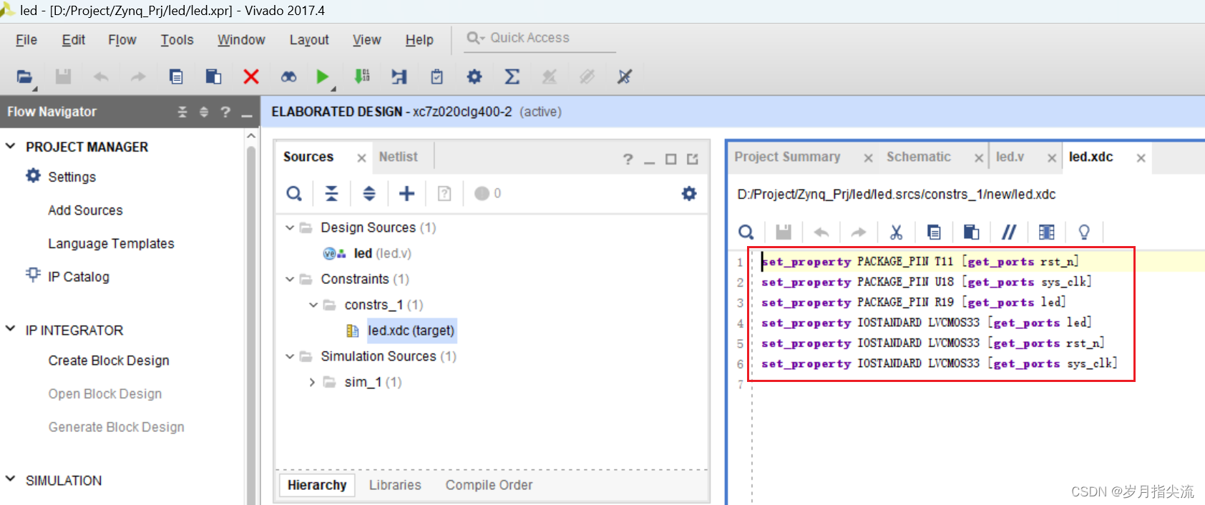Click the light bulb icon in editor

tap(1084, 232)
